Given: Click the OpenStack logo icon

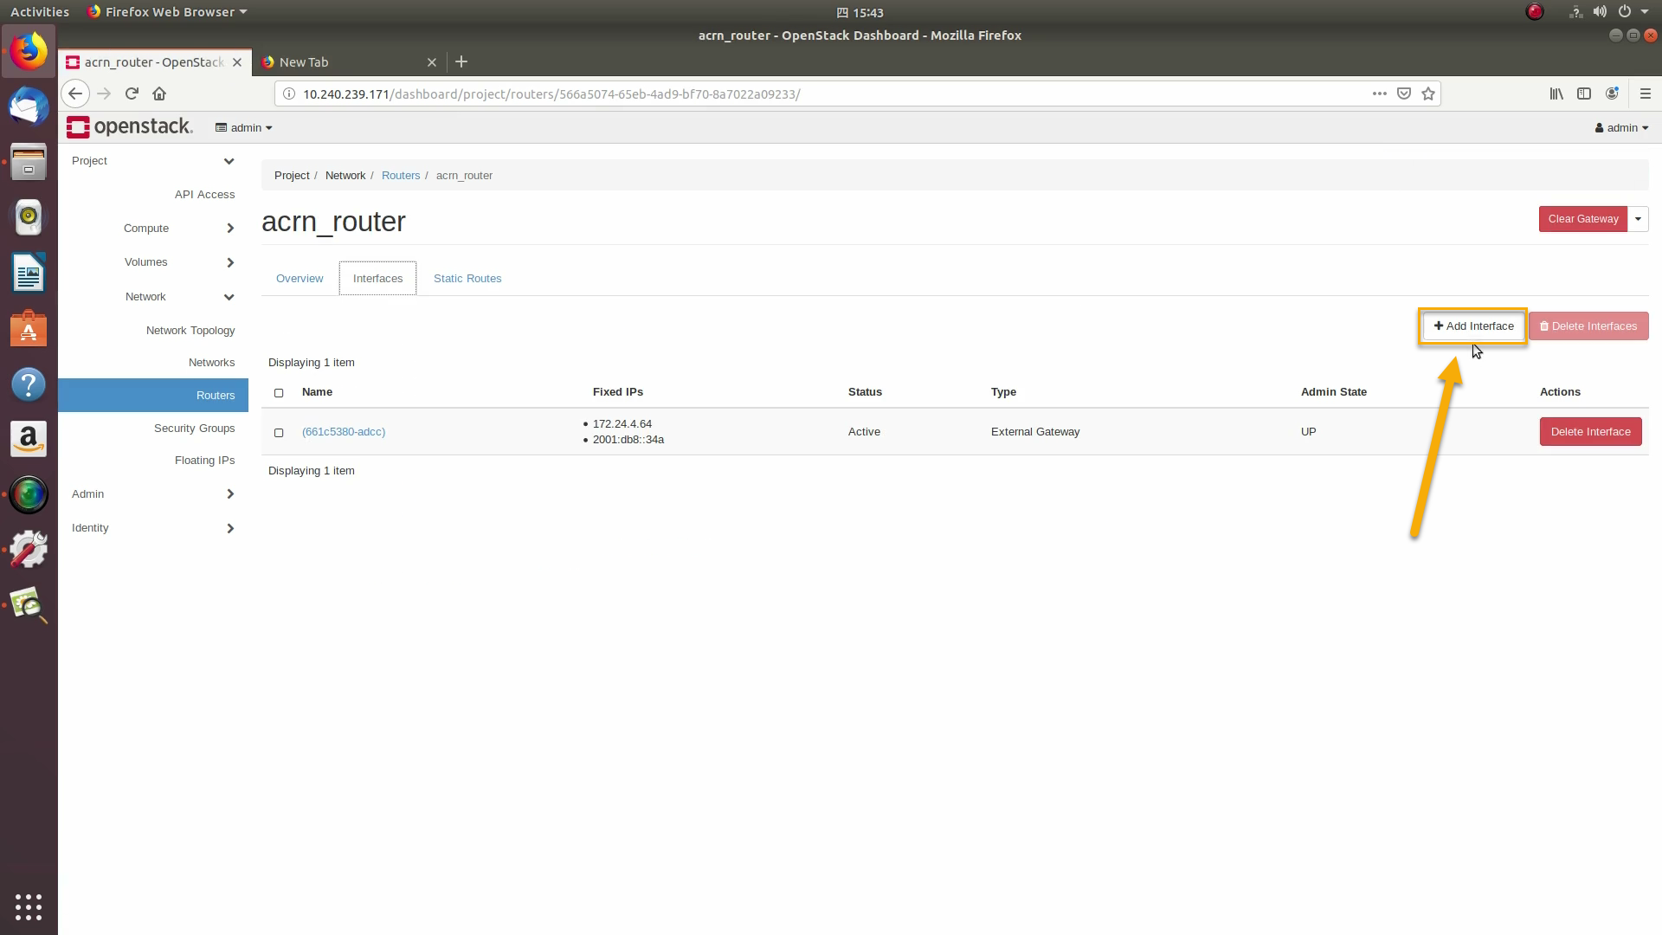Looking at the screenshot, I should [x=78, y=127].
